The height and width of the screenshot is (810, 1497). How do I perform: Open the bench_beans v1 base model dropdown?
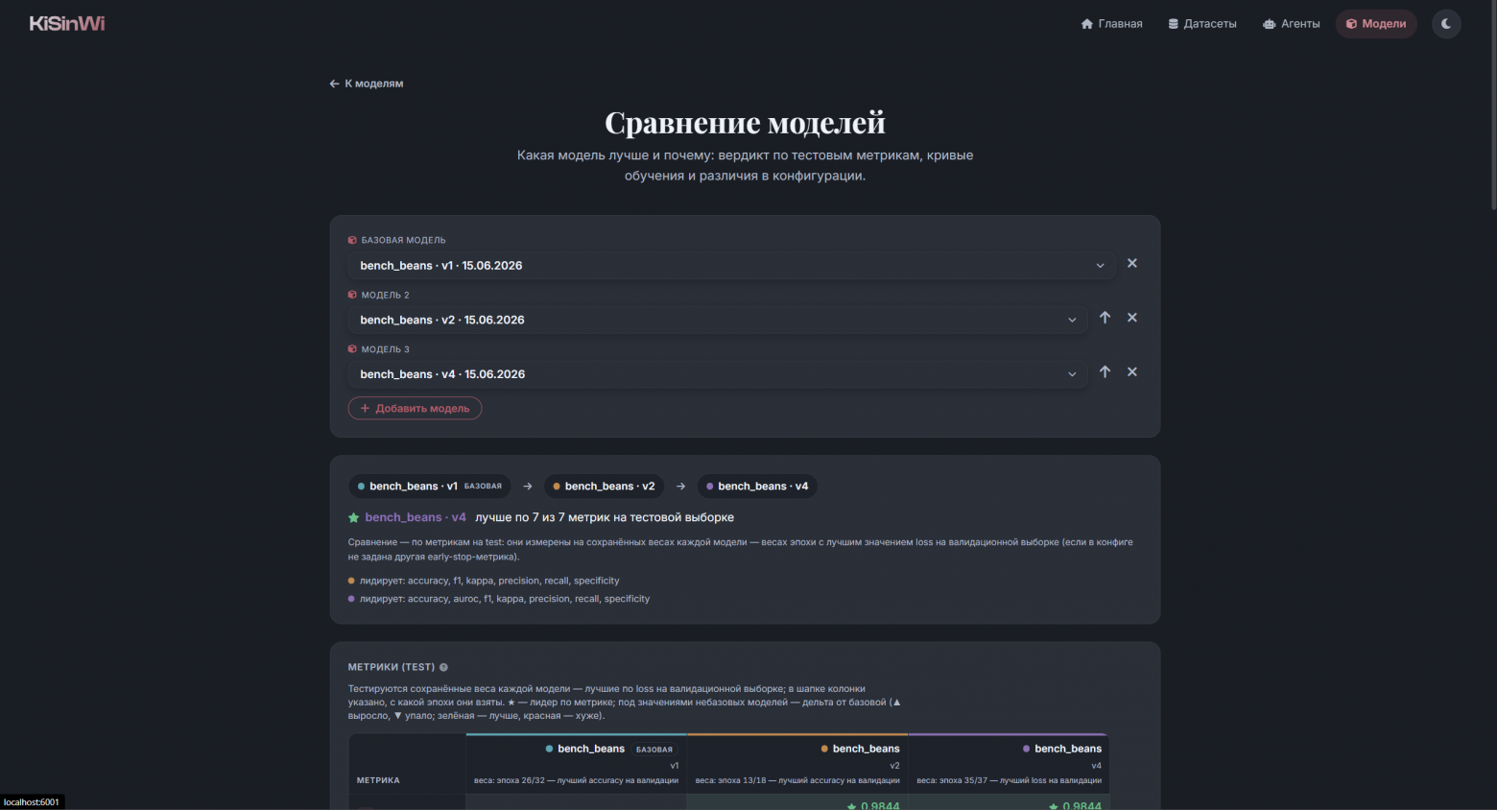[731, 266]
